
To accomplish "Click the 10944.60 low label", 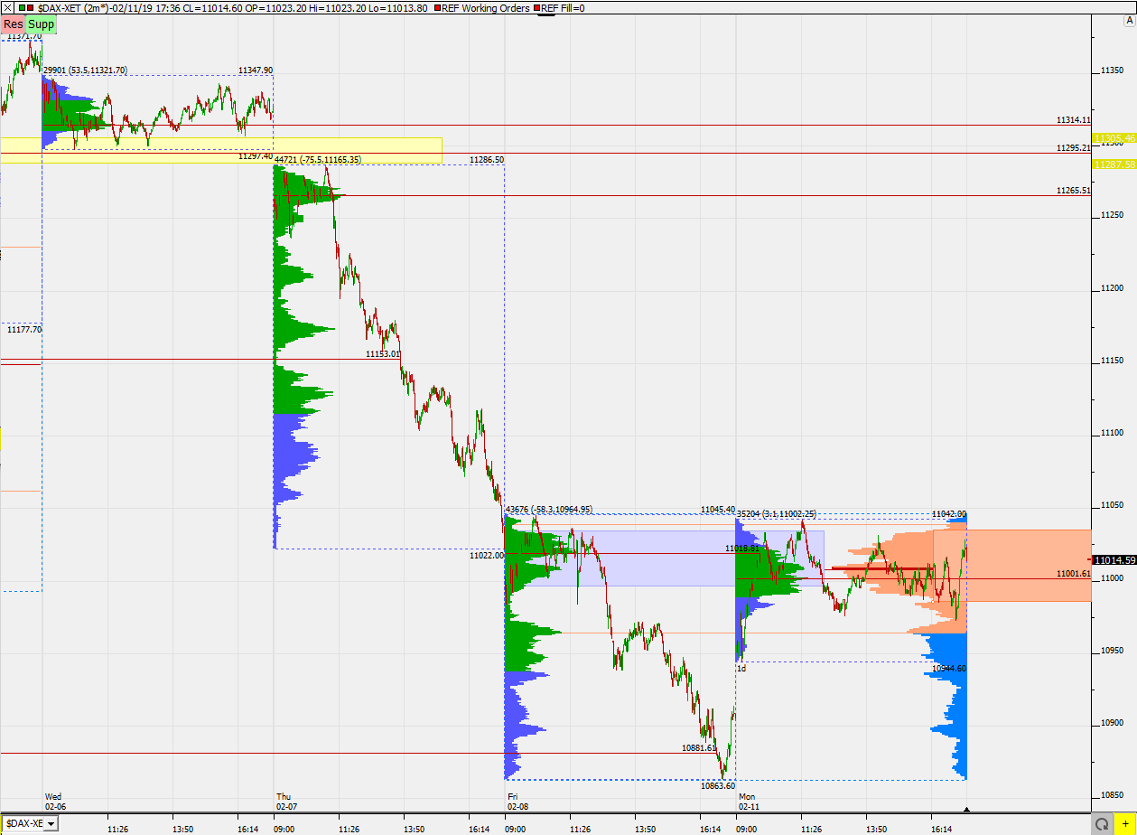I will (949, 668).
